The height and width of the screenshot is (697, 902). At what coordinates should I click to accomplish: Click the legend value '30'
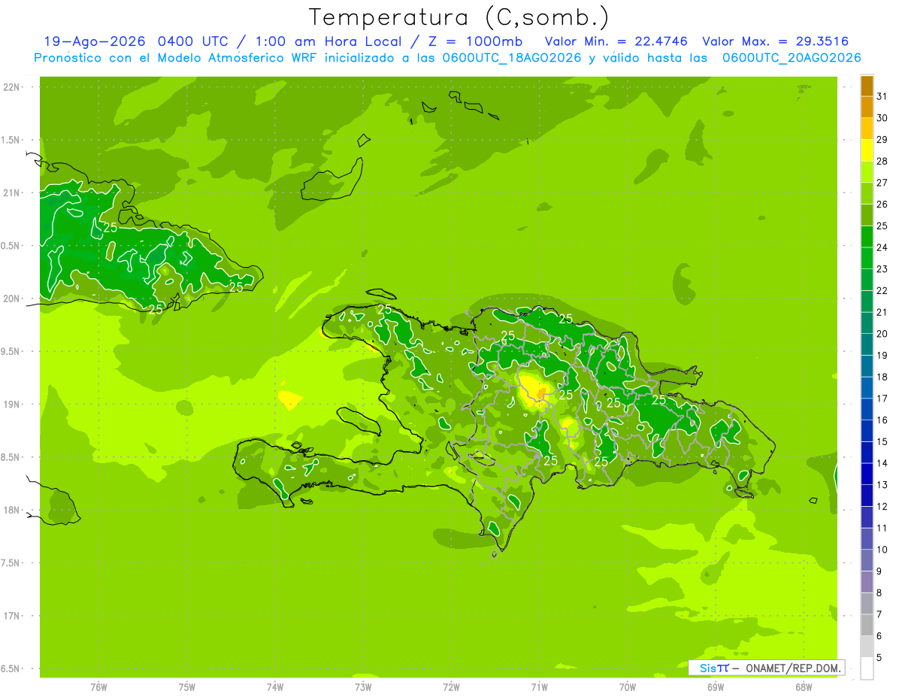click(882, 118)
